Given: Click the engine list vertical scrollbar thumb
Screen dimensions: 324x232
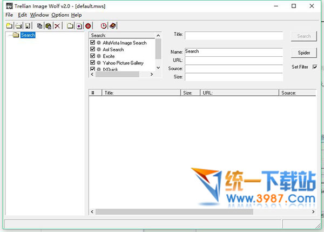Looking at the screenshot, I should click(158, 49).
